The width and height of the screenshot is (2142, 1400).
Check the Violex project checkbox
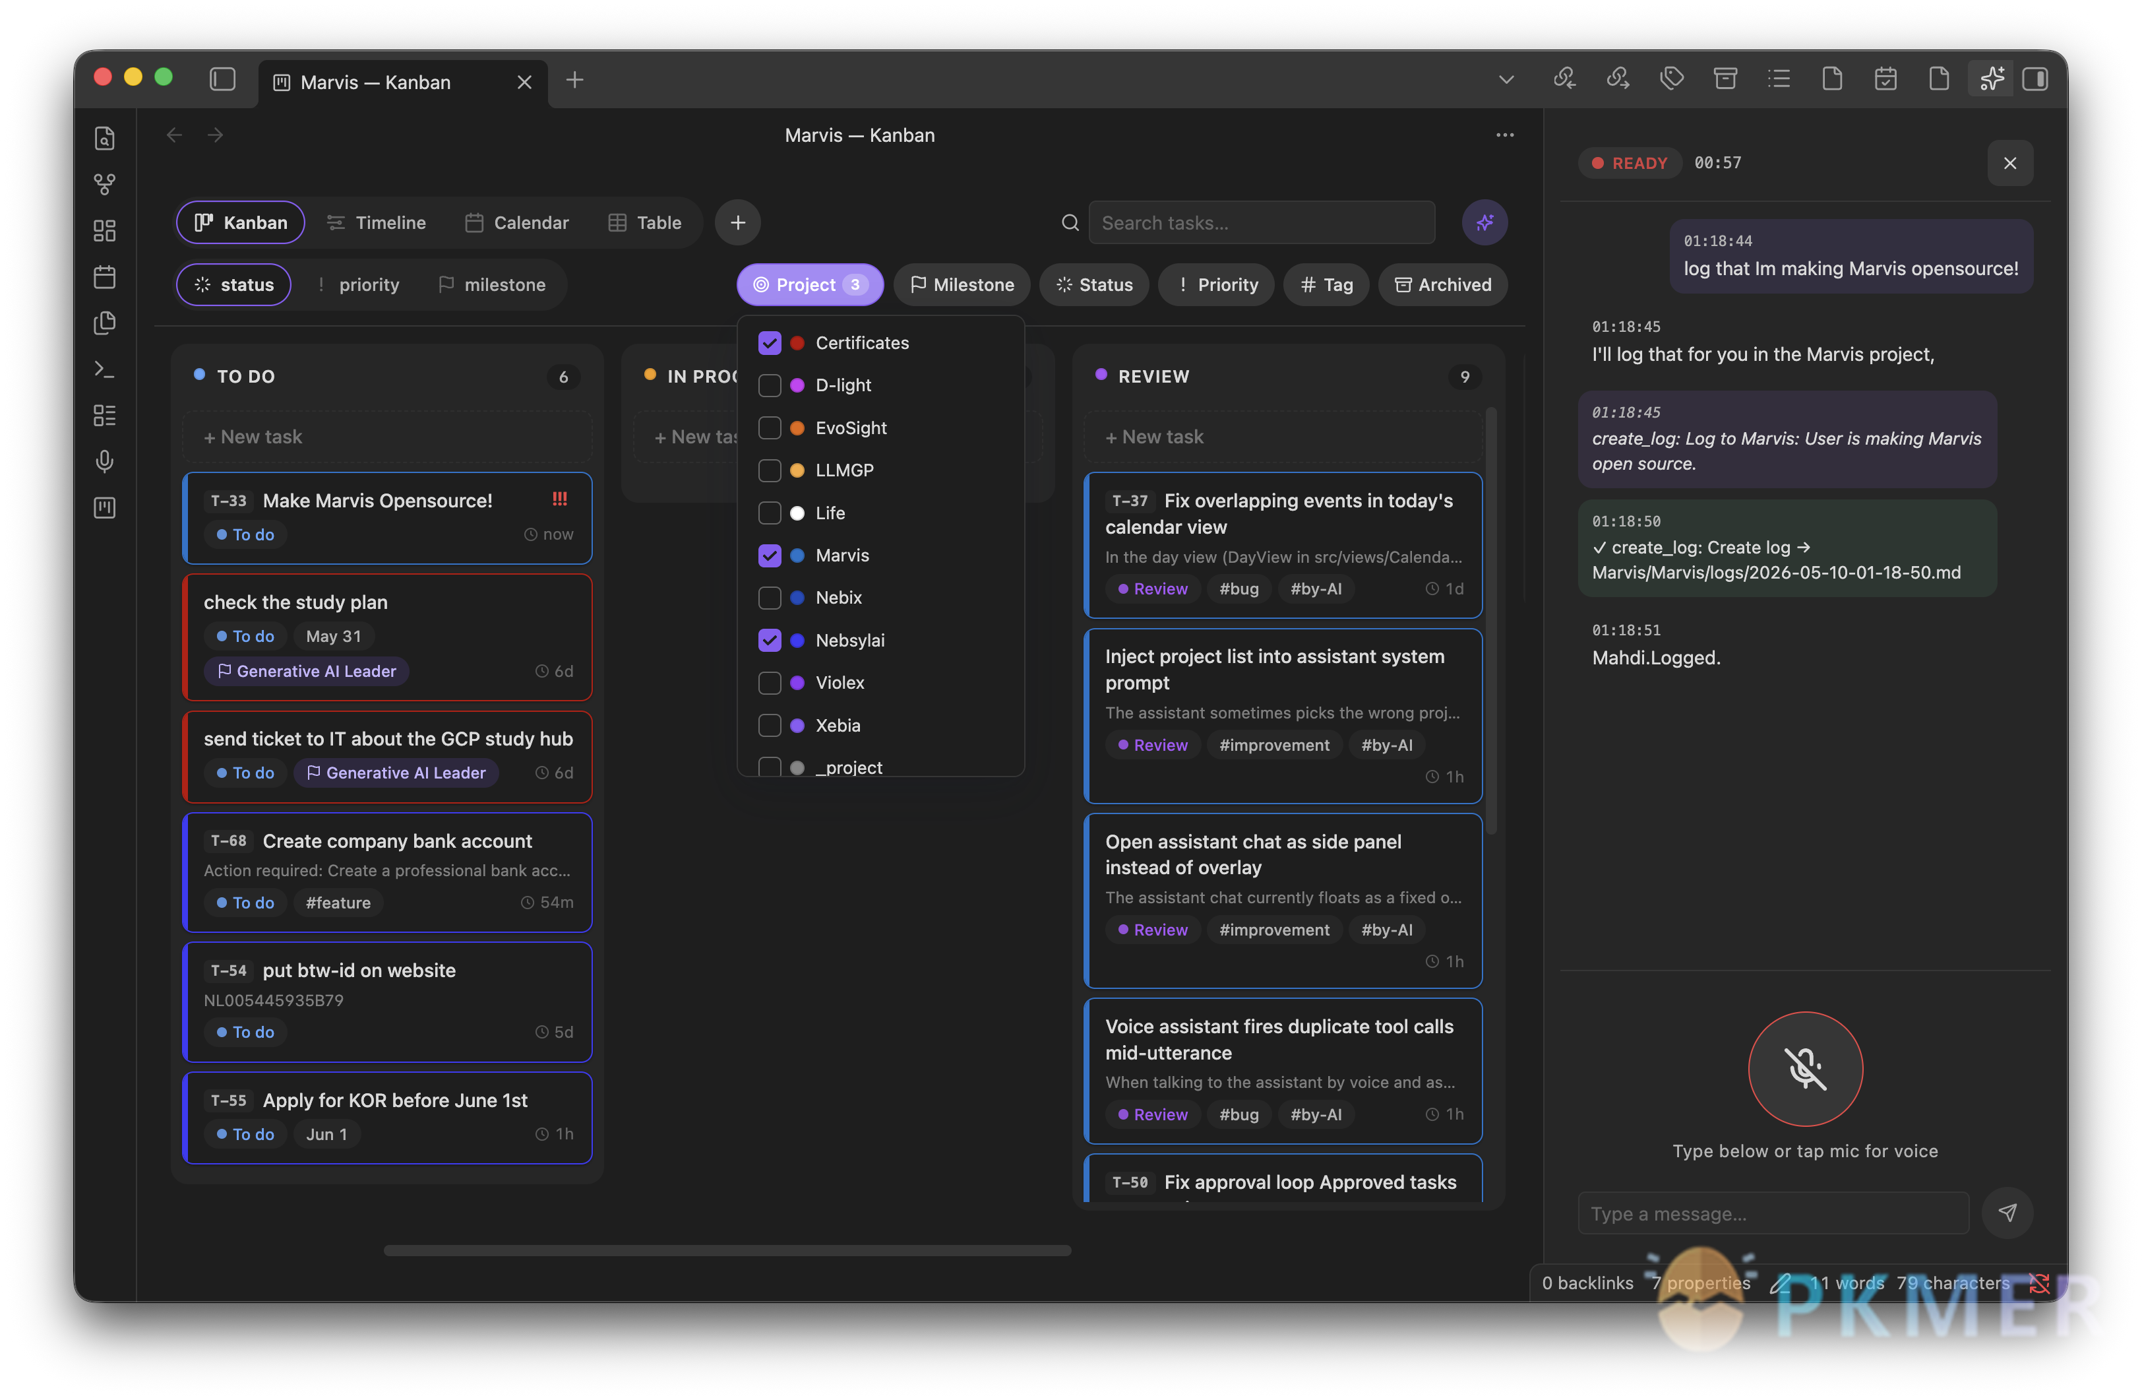click(770, 682)
